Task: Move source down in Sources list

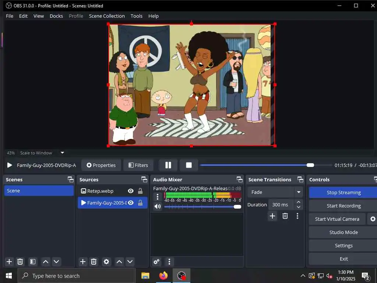Action: 130,262
